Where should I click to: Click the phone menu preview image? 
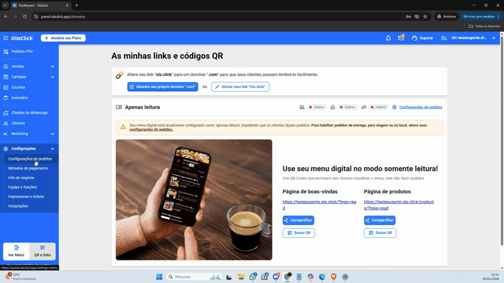(194, 199)
